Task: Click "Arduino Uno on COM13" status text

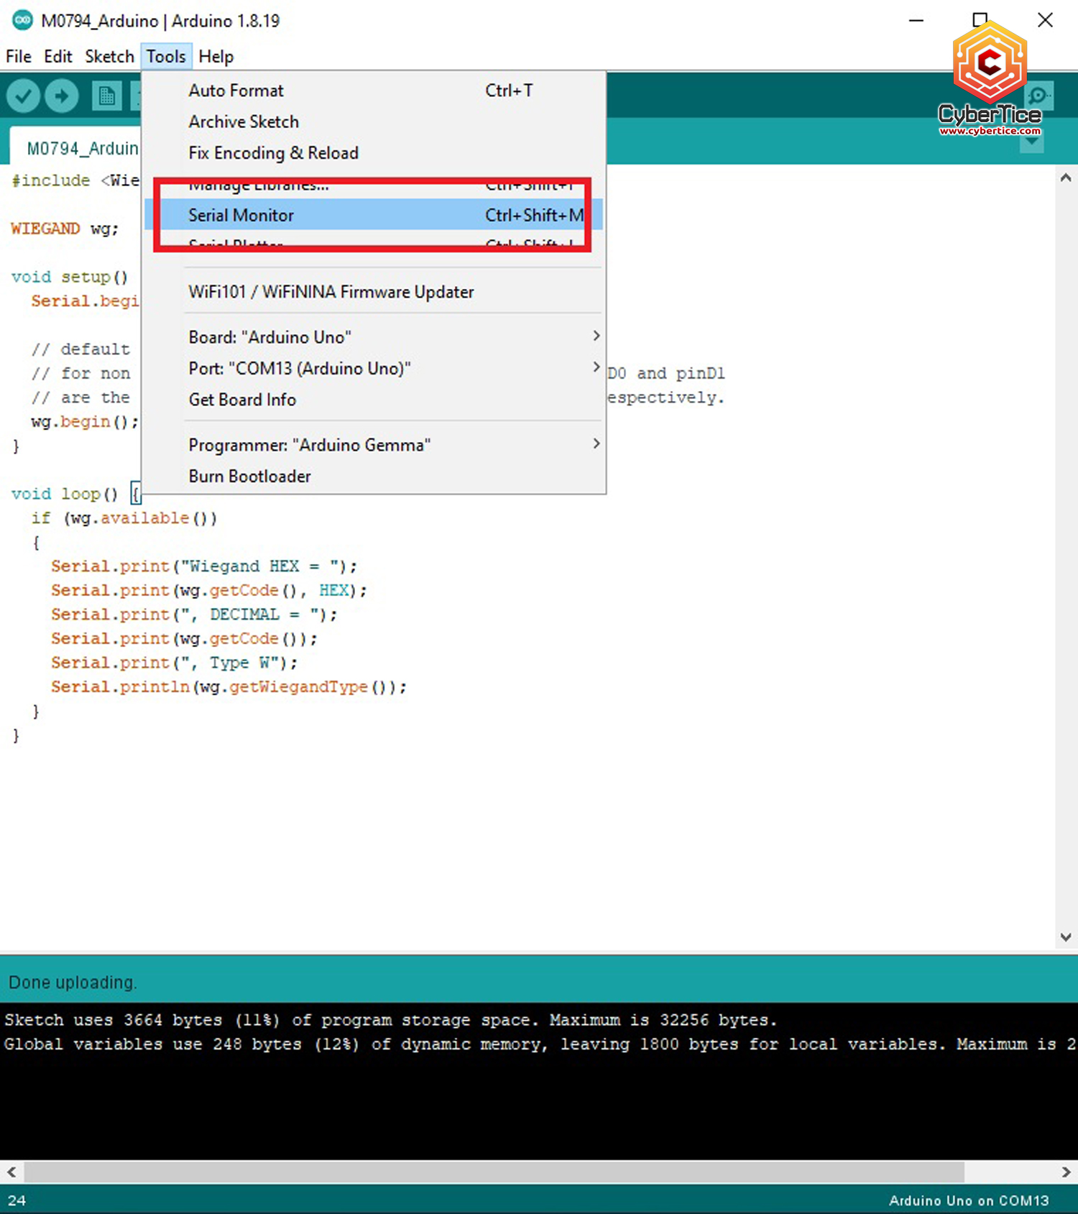Action: (968, 1200)
